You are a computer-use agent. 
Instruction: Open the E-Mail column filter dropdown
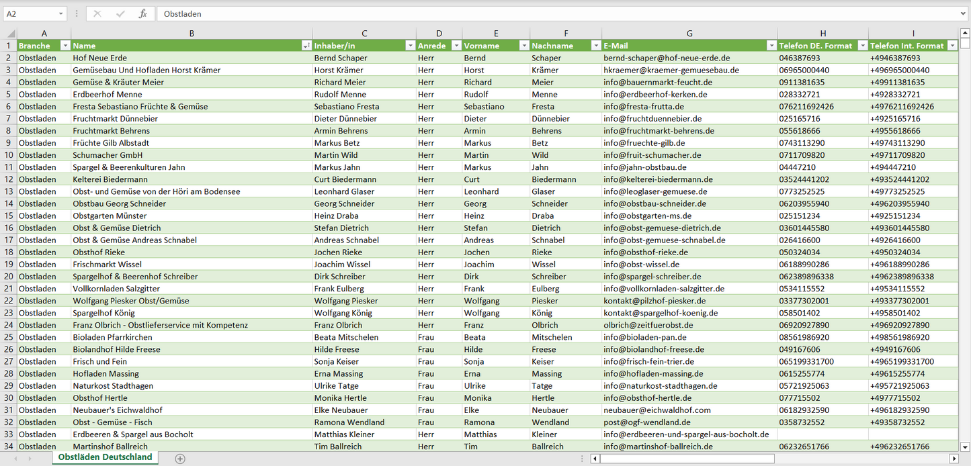pos(771,46)
